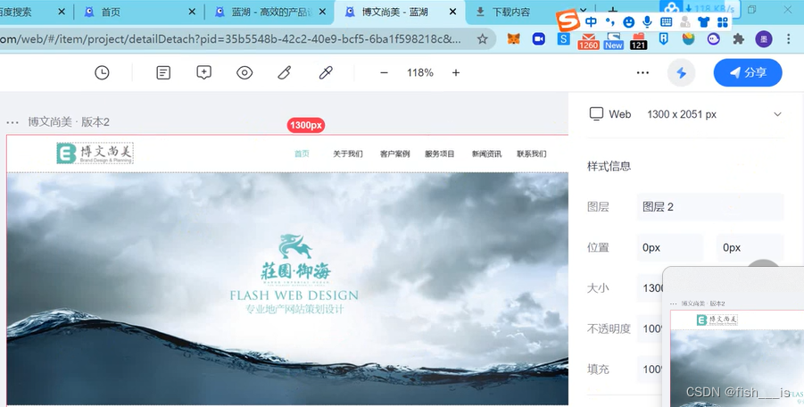Image resolution: width=804 pixels, height=407 pixels.
Task: Bookmark this page with the star icon
Action: coord(483,39)
